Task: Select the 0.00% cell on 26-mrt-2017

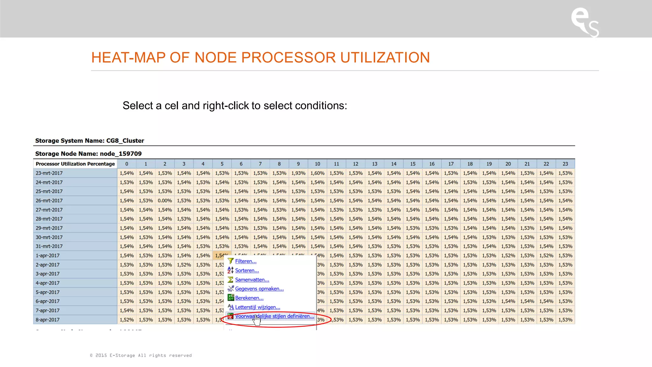Action: tap(165, 201)
